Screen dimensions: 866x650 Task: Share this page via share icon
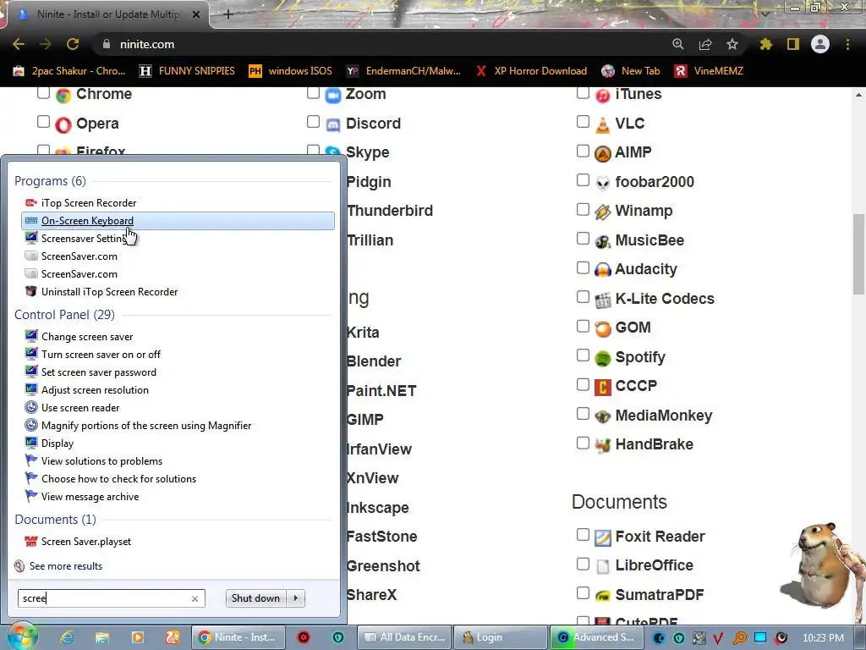(705, 44)
